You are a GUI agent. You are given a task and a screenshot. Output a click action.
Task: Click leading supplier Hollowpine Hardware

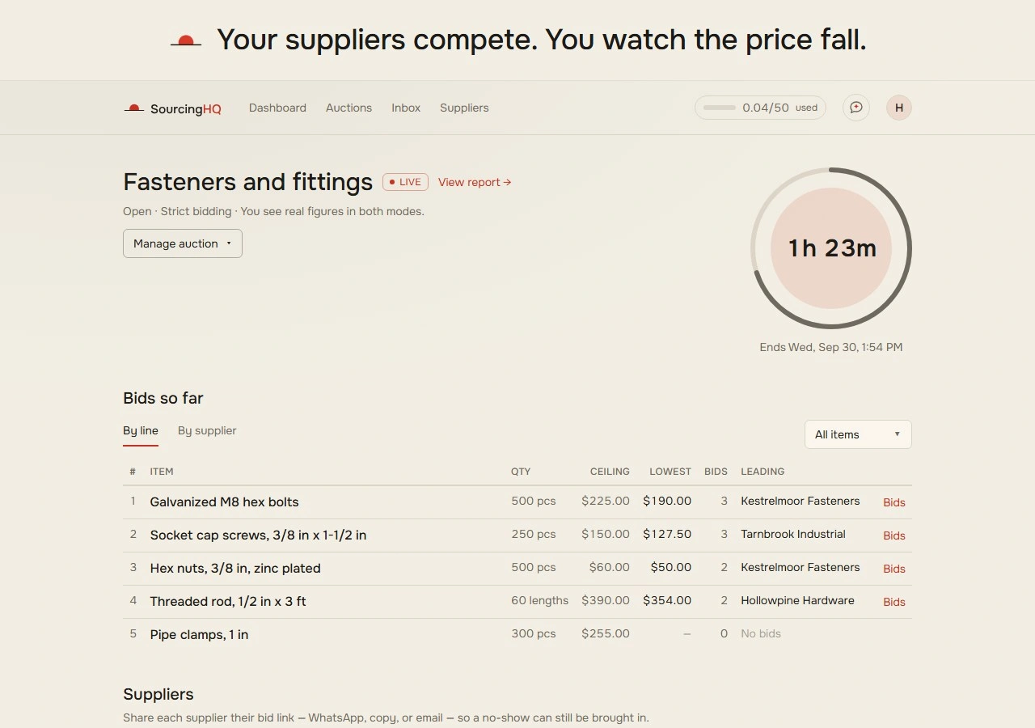[797, 601]
